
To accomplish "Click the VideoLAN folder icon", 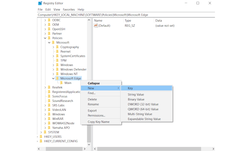I will tap(49, 110).
